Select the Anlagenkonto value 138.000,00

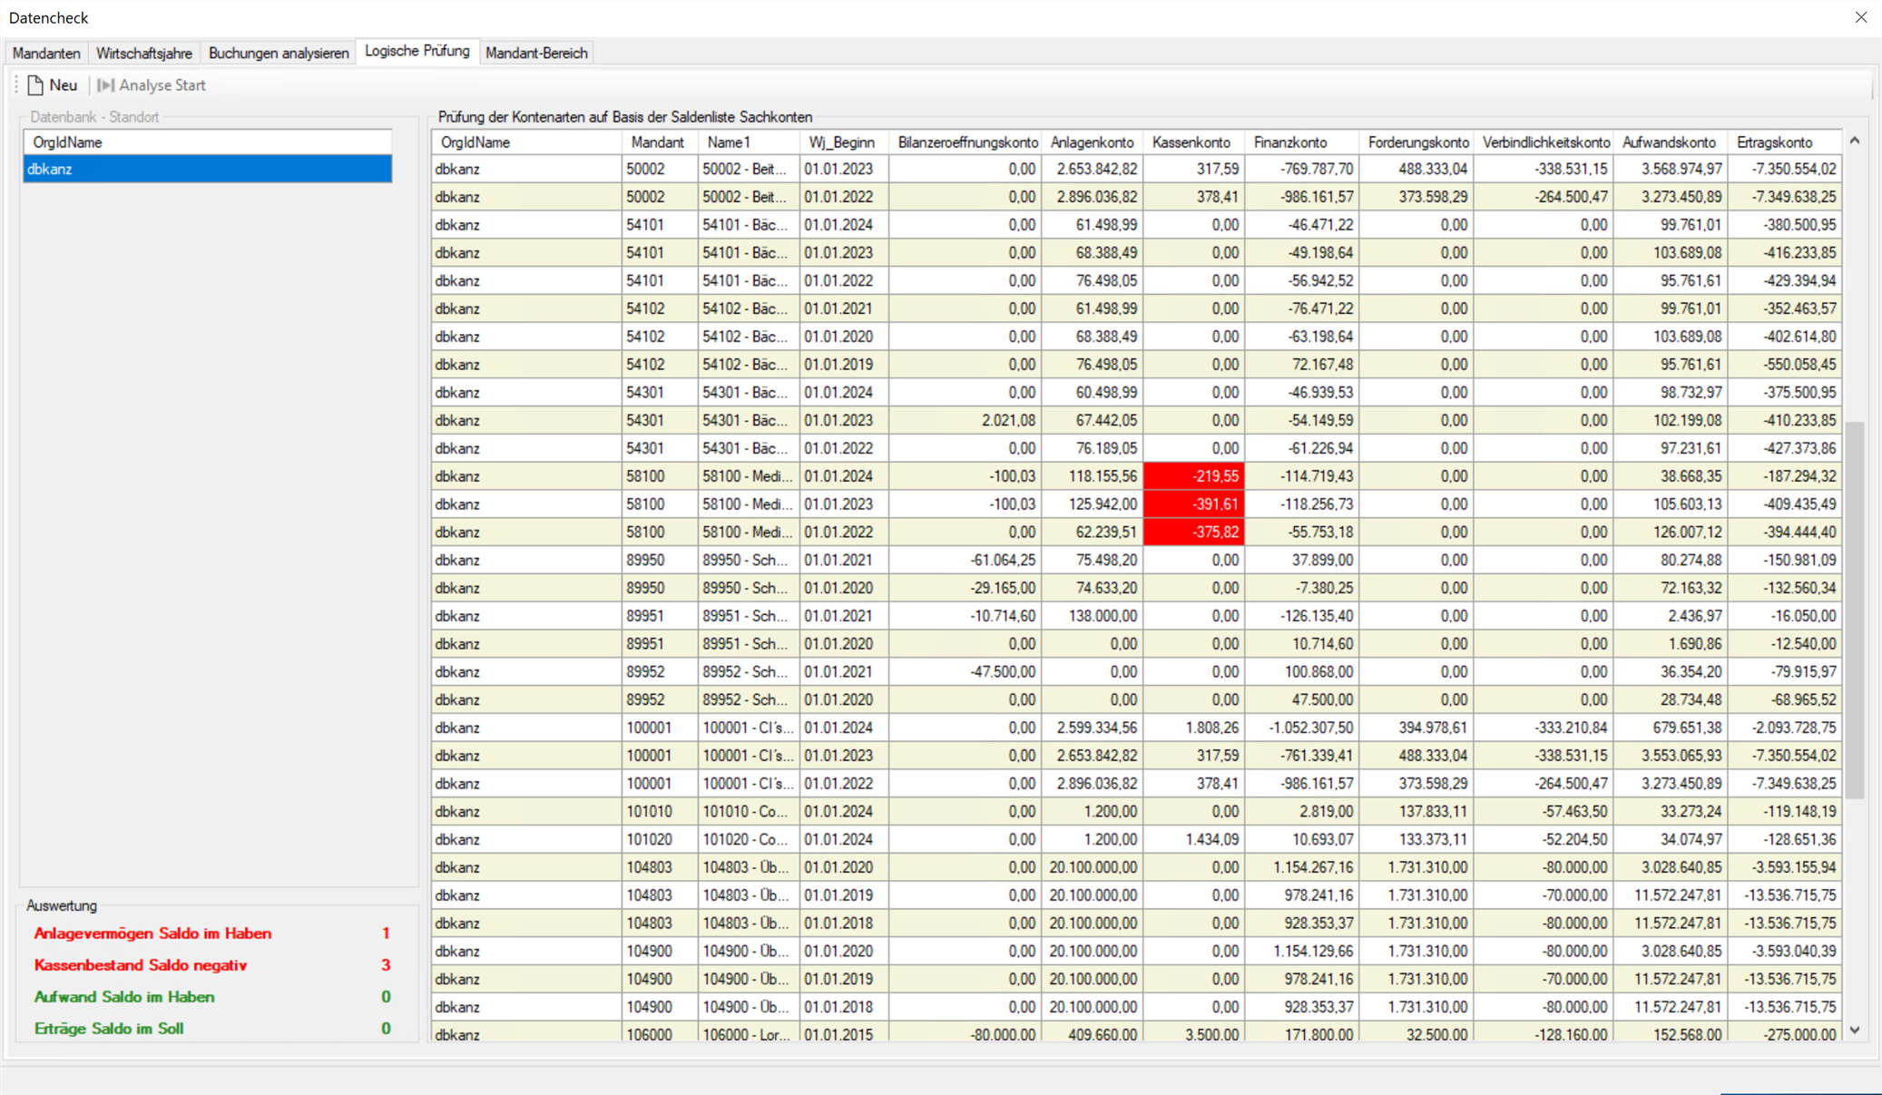pyautogui.click(x=1093, y=616)
